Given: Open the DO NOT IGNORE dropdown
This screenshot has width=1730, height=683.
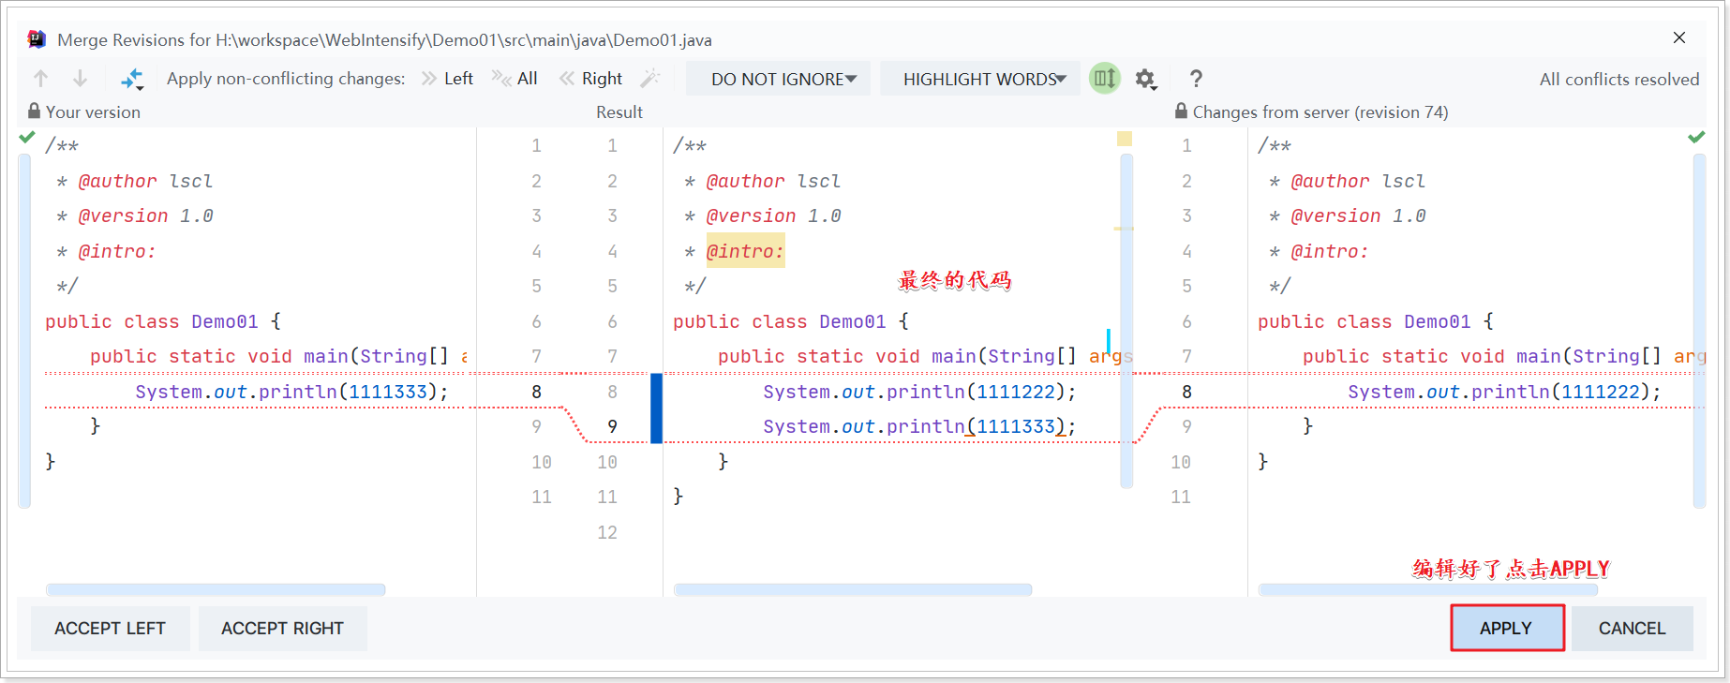Looking at the screenshot, I should coord(778,79).
